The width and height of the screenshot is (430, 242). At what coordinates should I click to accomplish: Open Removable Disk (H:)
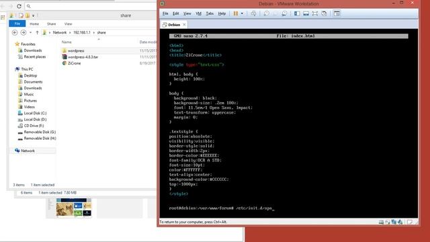tap(40, 138)
